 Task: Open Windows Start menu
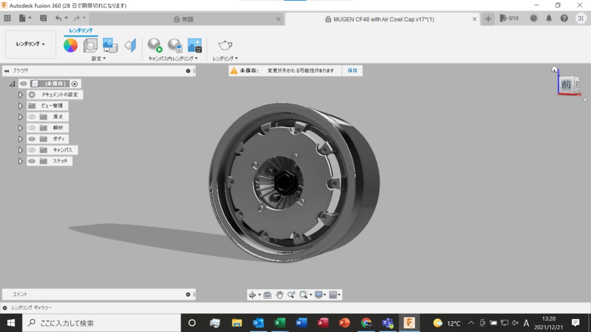pyautogui.click(x=11, y=323)
